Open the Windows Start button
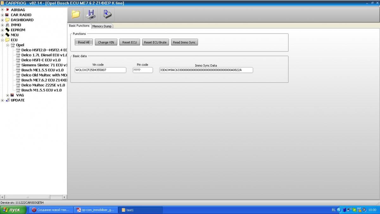380x214 pixels. point(13,210)
